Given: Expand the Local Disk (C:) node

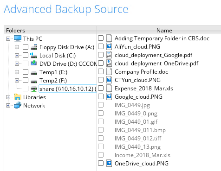Looking at the screenshot, I should (x=17, y=55).
